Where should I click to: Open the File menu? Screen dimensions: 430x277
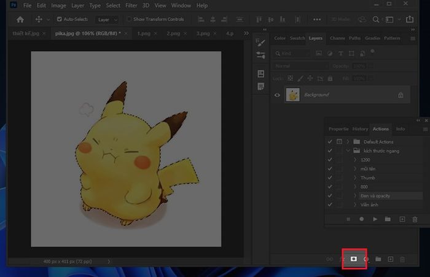click(x=27, y=6)
